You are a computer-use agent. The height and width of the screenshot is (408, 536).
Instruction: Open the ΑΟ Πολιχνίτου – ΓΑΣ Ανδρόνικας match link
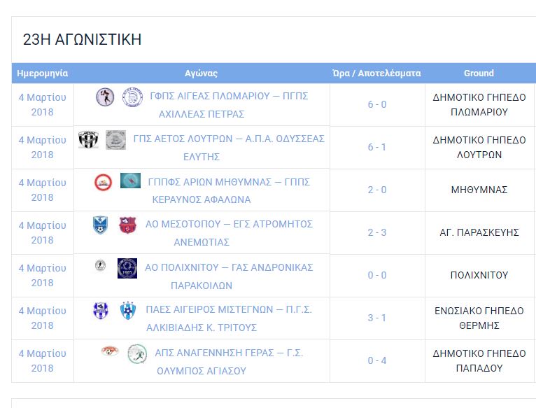229,276
